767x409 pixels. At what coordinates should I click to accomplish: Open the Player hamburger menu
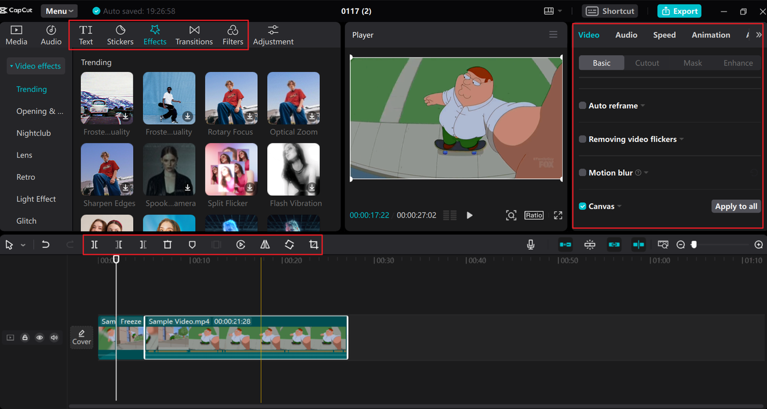pyautogui.click(x=553, y=35)
